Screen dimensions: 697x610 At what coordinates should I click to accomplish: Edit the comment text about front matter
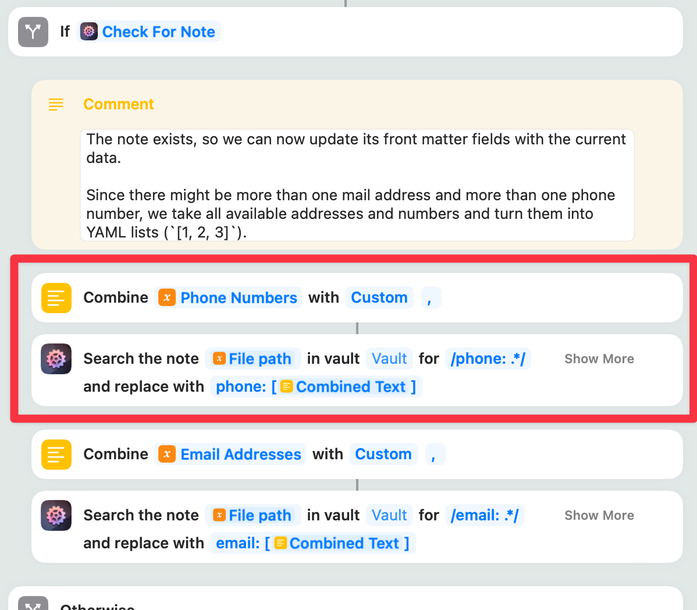coord(357,185)
